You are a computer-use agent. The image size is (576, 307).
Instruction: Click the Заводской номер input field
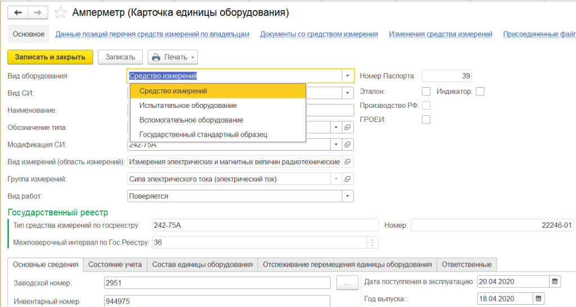click(x=217, y=282)
